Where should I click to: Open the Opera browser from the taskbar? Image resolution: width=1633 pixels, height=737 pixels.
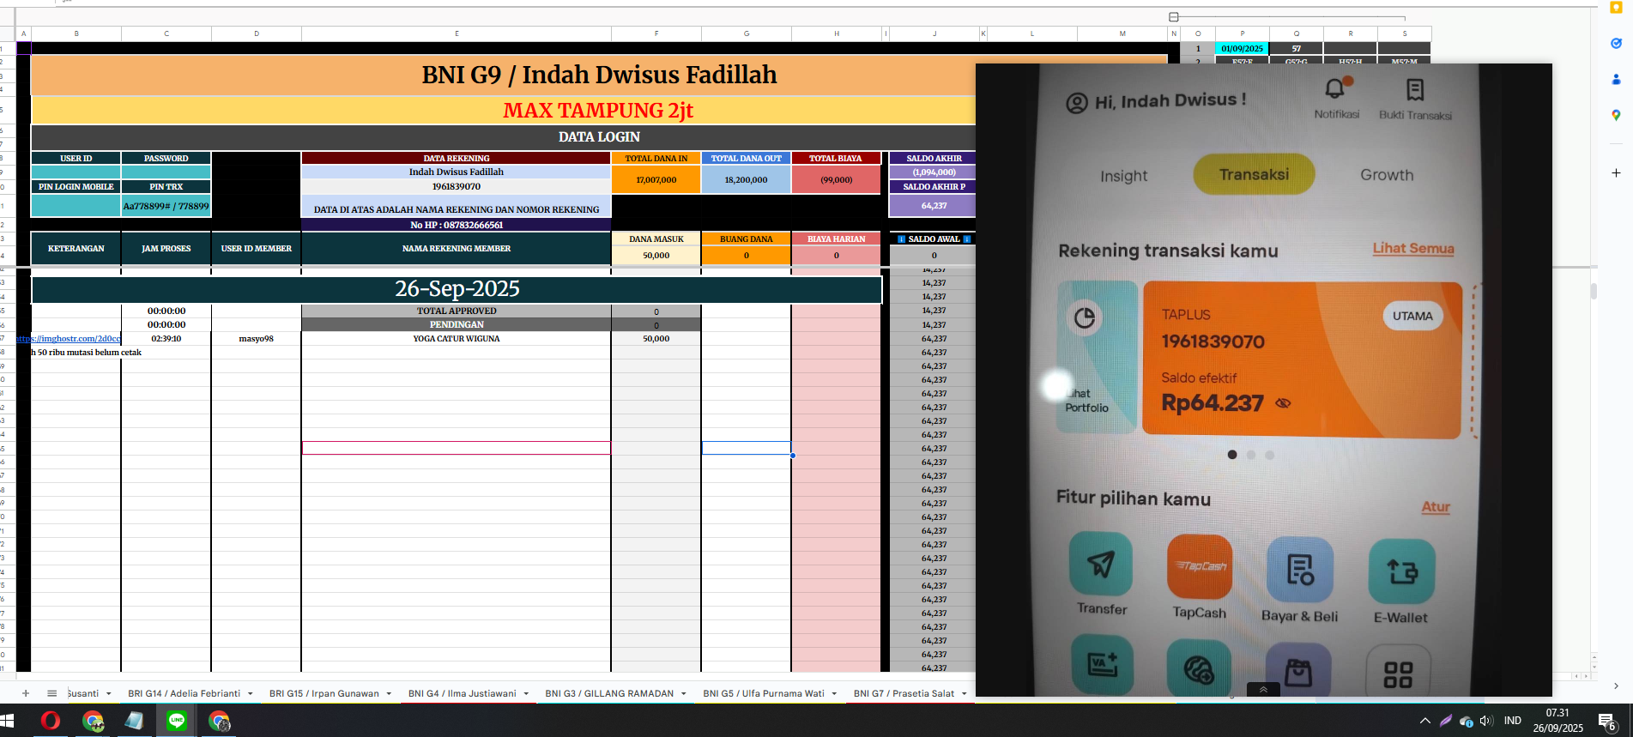click(x=51, y=721)
